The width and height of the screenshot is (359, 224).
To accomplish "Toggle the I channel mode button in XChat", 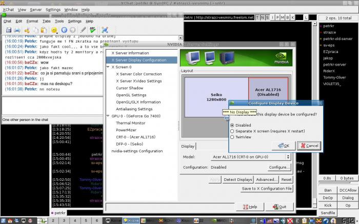I will pyautogui.click(x=272, y=17).
